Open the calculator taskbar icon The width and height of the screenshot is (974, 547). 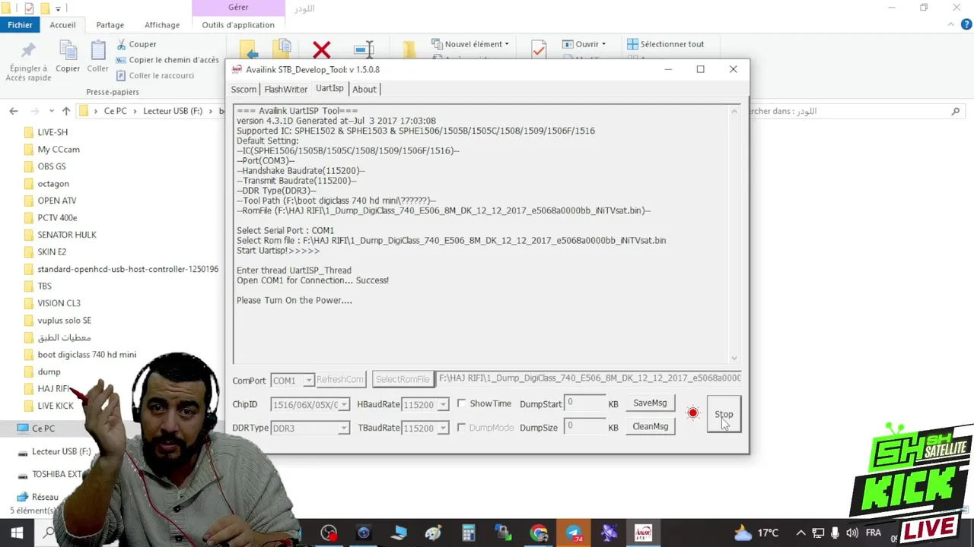click(x=469, y=533)
